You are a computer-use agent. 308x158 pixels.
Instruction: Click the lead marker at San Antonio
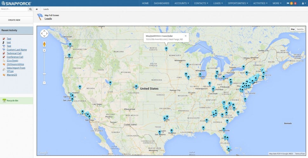(x=160, y=132)
